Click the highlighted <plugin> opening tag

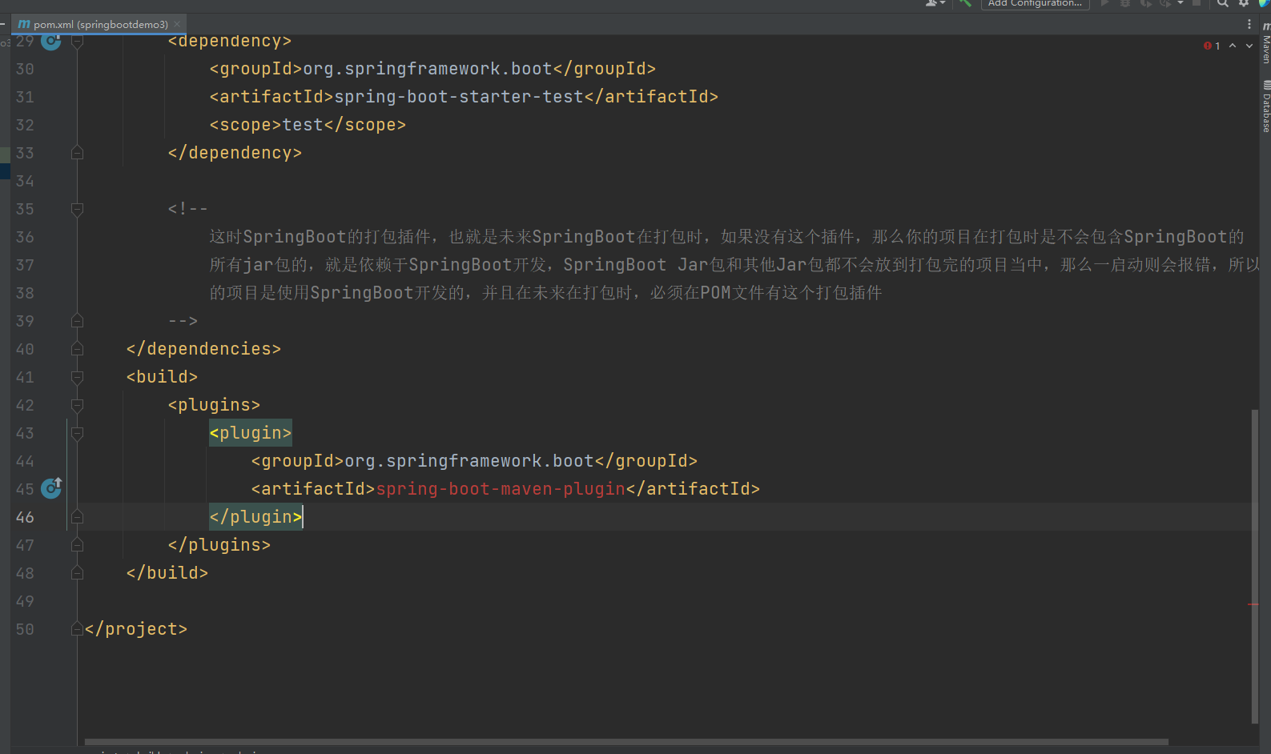click(251, 433)
